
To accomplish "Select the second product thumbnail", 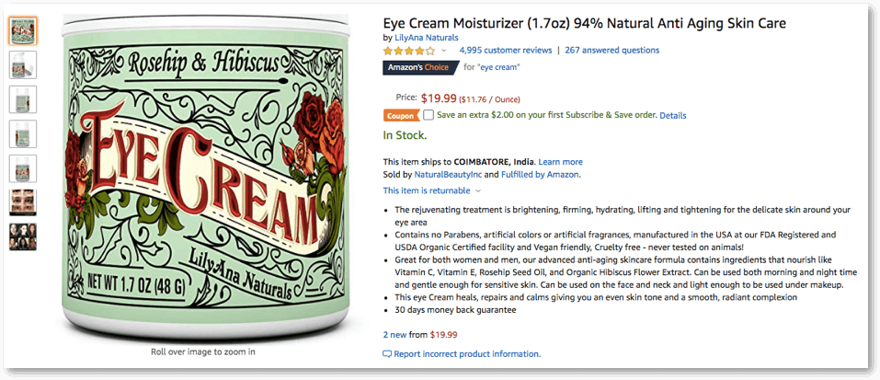I will (23, 64).
